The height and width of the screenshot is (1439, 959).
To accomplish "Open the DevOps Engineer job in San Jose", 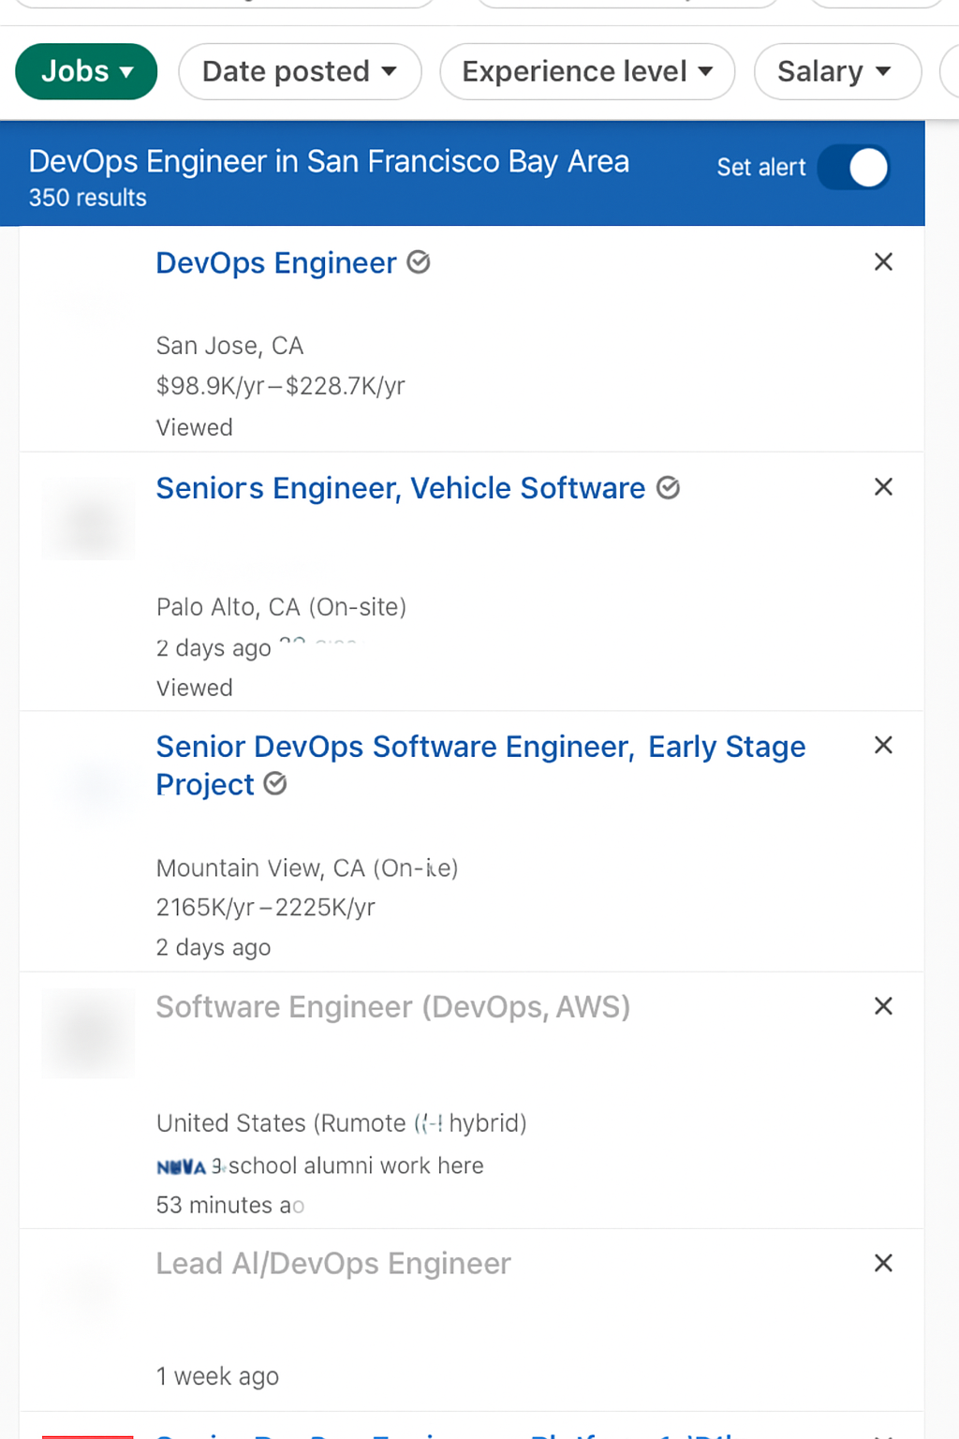I will (x=275, y=263).
